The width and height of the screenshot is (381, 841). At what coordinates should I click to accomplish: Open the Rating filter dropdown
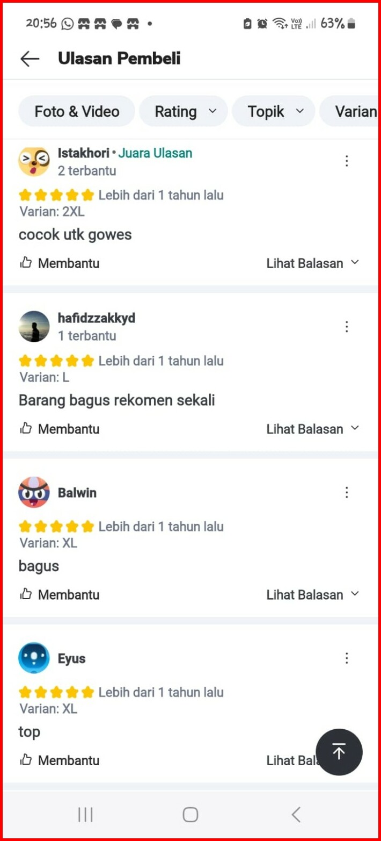[184, 111]
